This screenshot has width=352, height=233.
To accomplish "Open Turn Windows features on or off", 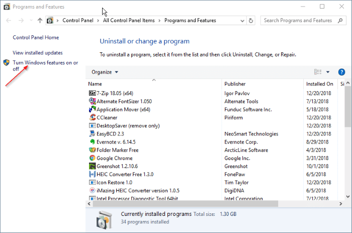I will [45, 65].
